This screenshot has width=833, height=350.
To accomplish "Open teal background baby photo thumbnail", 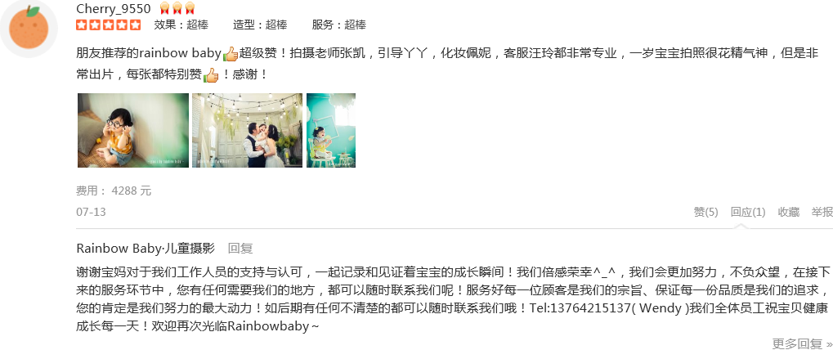I will (x=331, y=130).
